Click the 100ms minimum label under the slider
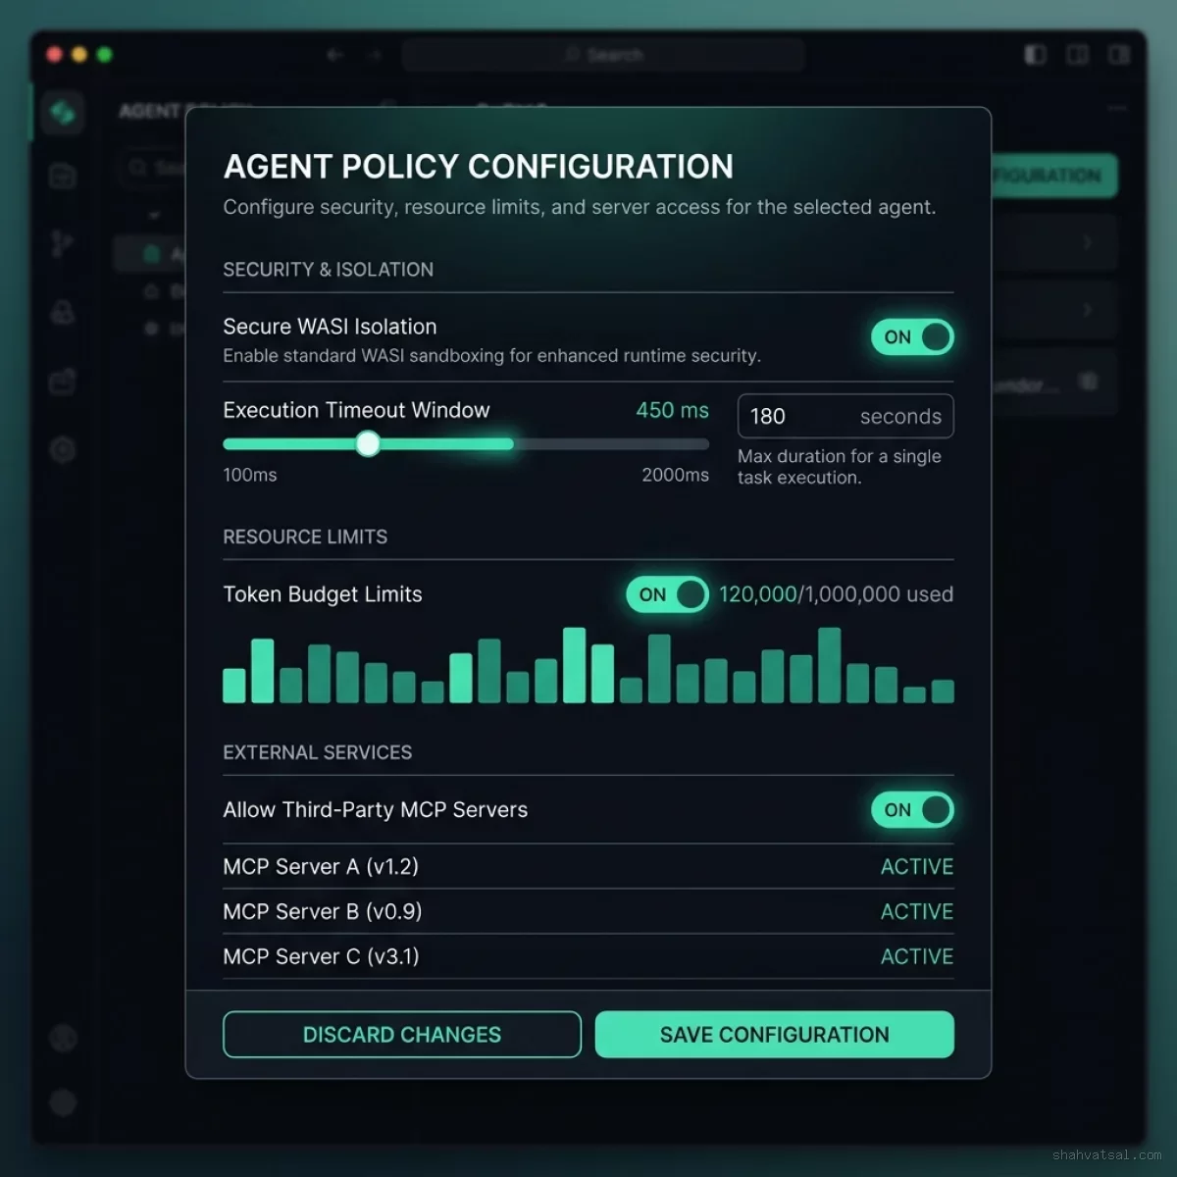Image resolution: width=1177 pixels, height=1177 pixels. tap(250, 475)
